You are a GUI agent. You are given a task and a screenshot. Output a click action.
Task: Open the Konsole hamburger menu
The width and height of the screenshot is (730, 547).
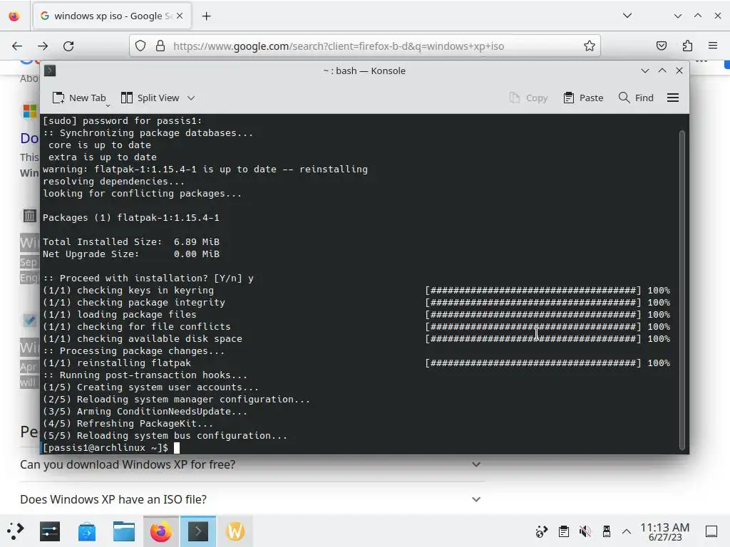[673, 98]
